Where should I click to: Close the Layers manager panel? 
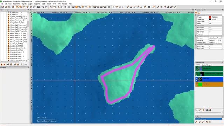tap(223, 63)
